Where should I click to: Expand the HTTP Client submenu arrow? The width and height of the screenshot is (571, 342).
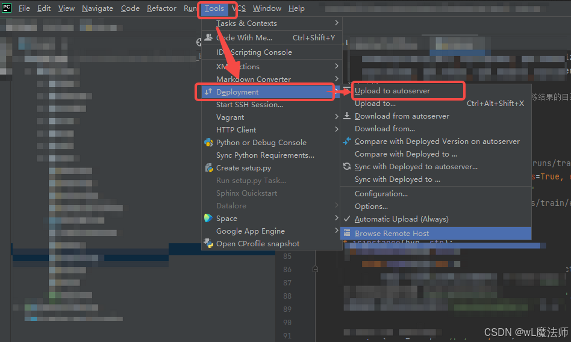pyautogui.click(x=337, y=129)
